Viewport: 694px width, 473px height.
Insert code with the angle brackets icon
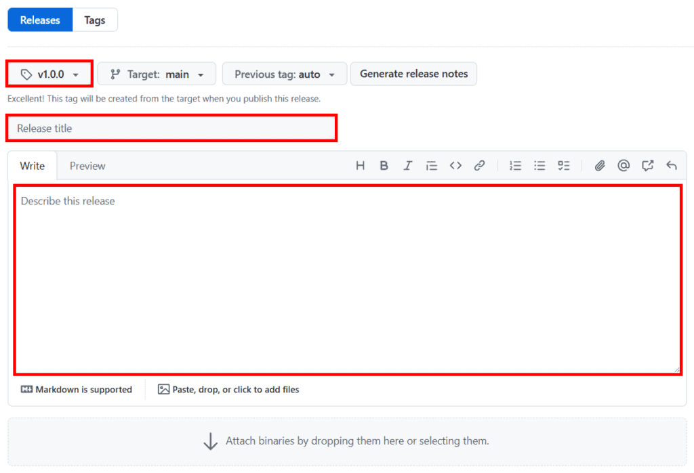click(x=455, y=166)
